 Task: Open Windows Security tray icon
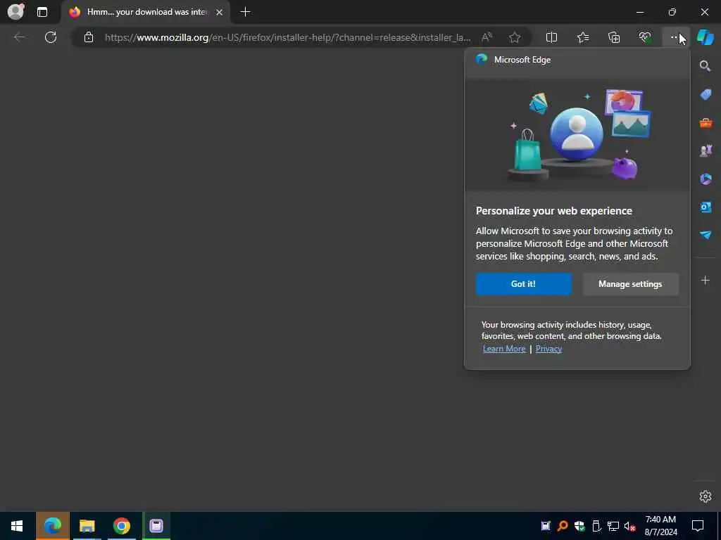[579, 526]
